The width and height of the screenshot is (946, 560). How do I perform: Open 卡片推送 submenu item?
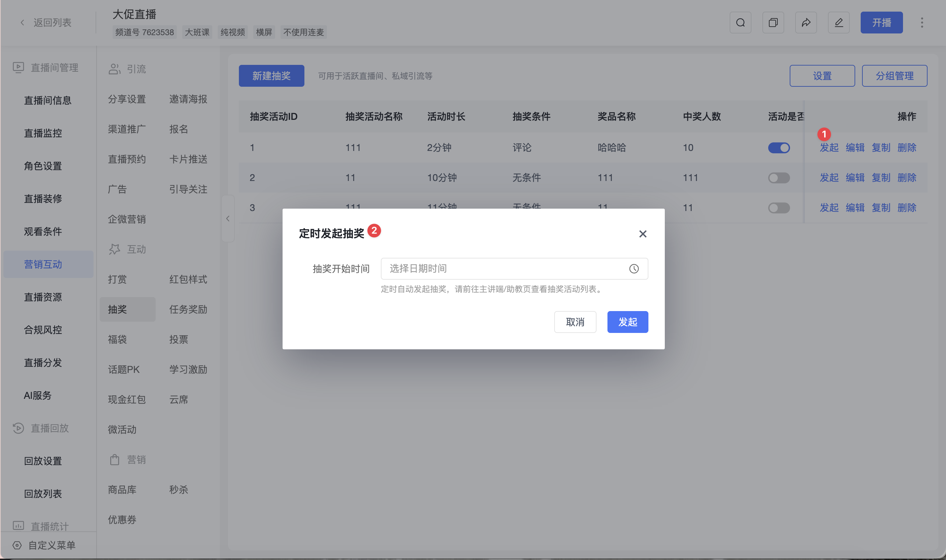pyautogui.click(x=188, y=159)
